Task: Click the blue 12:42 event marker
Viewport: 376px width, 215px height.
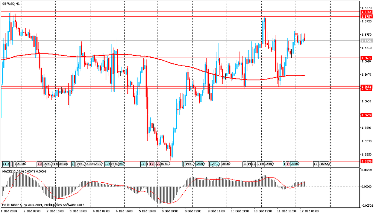Action: pyautogui.click(x=215, y=164)
